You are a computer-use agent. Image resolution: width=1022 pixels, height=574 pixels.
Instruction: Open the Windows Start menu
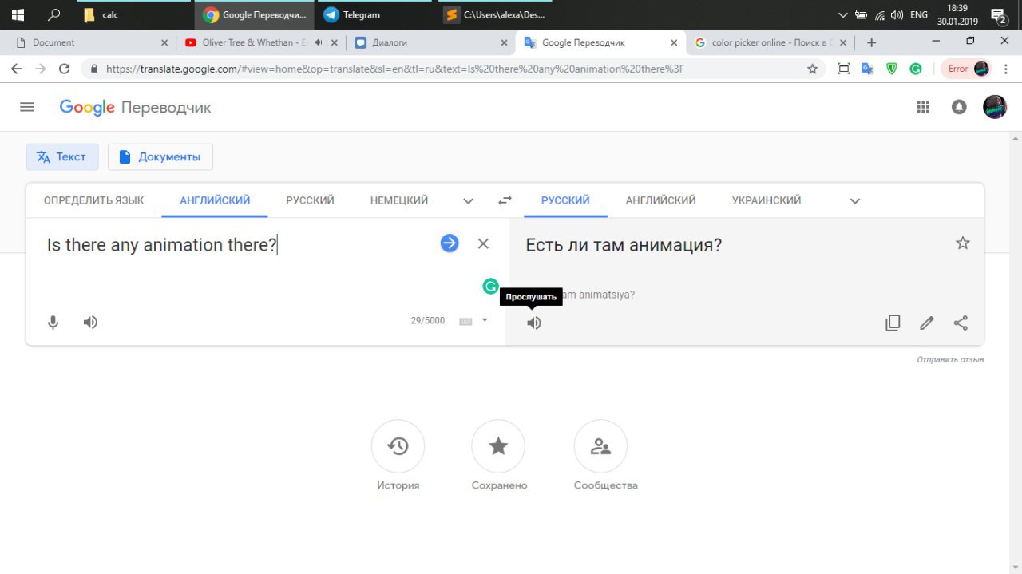coord(18,14)
